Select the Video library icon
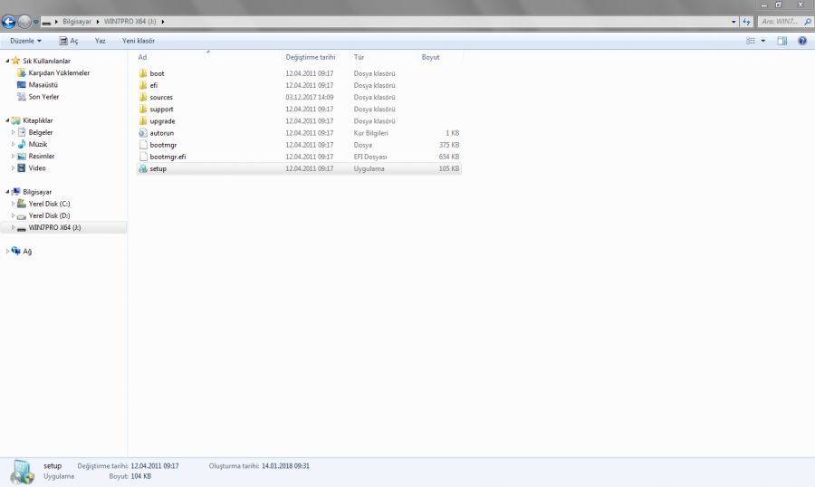The image size is (815, 487). pyautogui.click(x=22, y=167)
